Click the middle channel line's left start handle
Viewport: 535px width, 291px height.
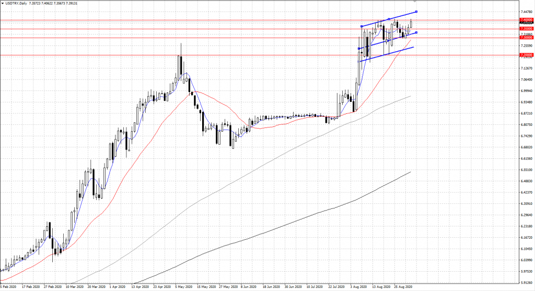tap(358, 49)
